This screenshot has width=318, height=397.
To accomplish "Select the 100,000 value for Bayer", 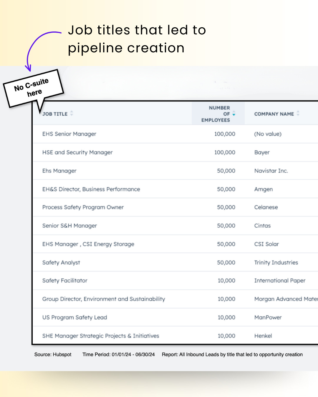I will point(225,152).
